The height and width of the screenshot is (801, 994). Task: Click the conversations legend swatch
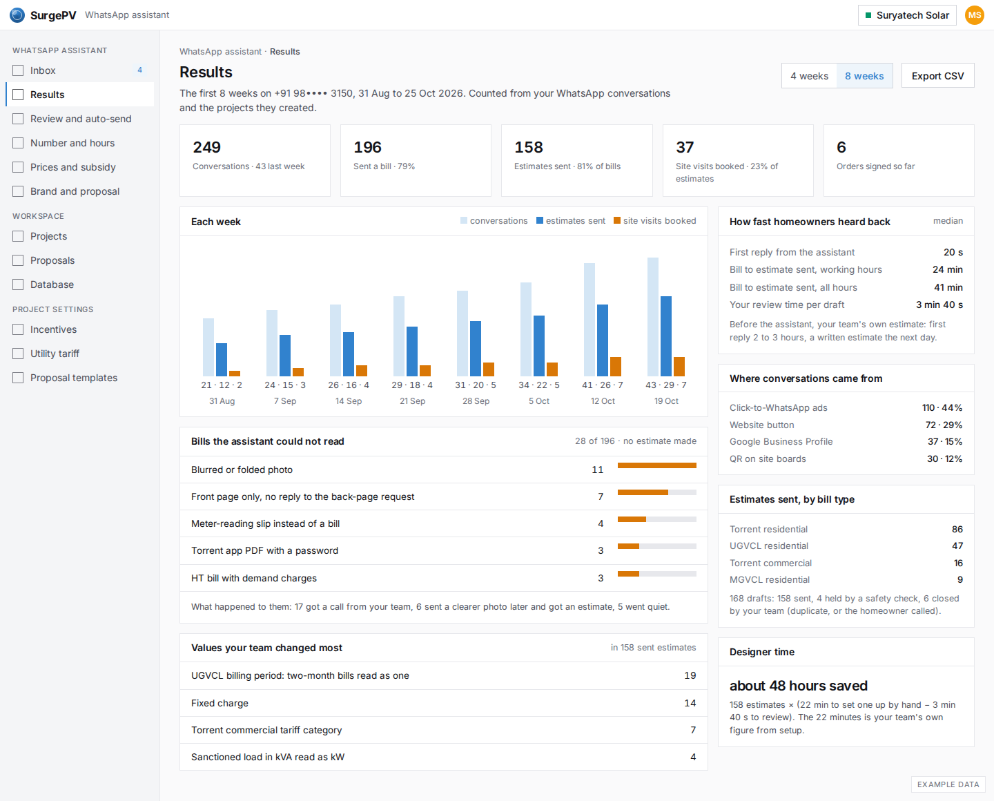click(464, 221)
